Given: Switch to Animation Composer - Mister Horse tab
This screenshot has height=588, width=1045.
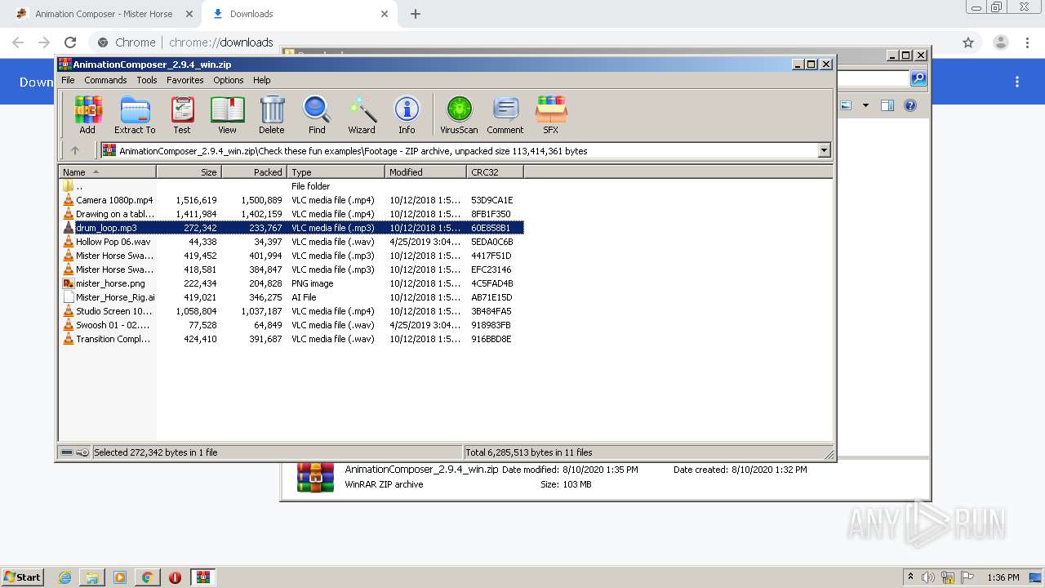Looking at the screenshot, I should [x=104, y=14].
